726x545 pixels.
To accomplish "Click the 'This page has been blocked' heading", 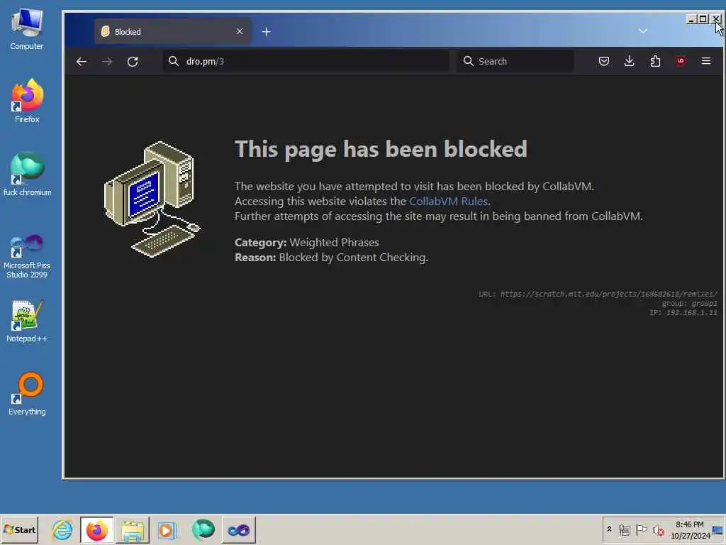I will [381, 149].
